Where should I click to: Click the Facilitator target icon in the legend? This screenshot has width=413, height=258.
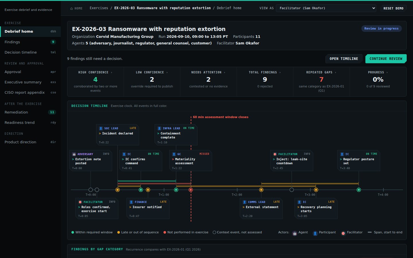tap(343, 233)
